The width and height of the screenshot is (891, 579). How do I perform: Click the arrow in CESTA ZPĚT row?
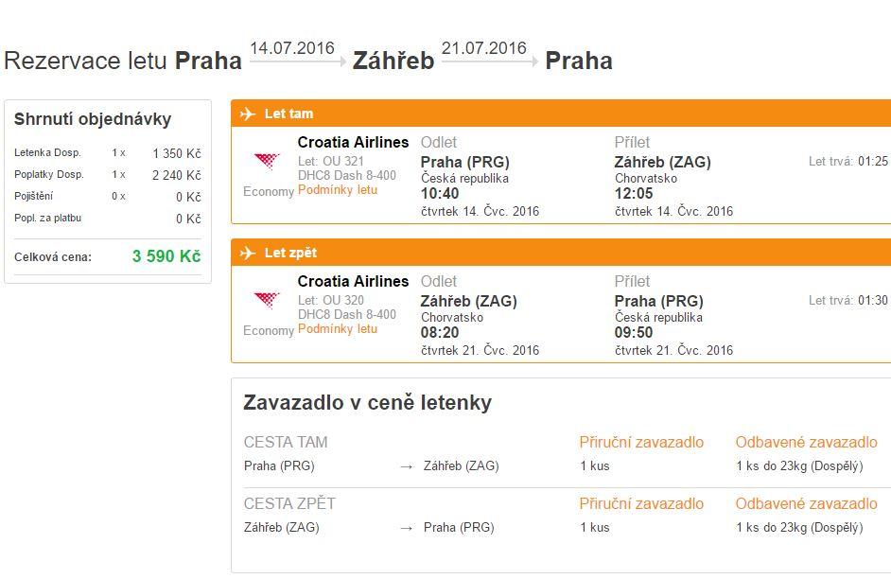407,528
